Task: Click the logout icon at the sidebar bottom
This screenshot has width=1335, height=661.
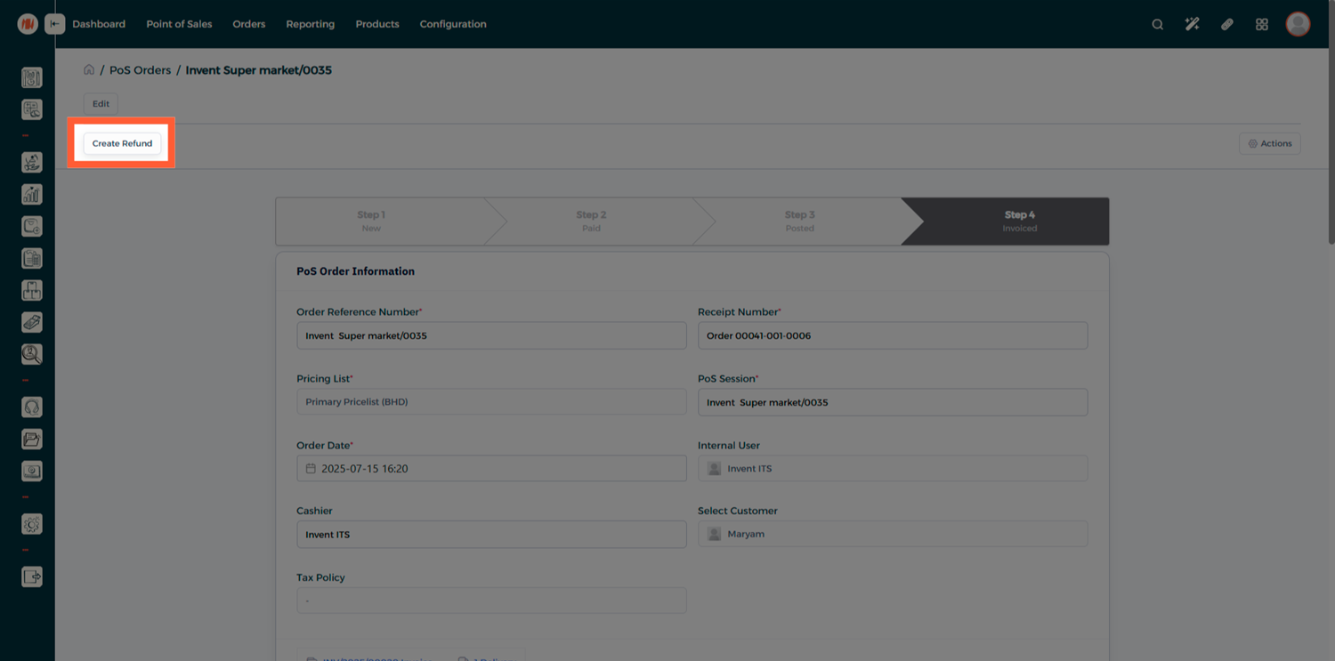Action: 32,577
